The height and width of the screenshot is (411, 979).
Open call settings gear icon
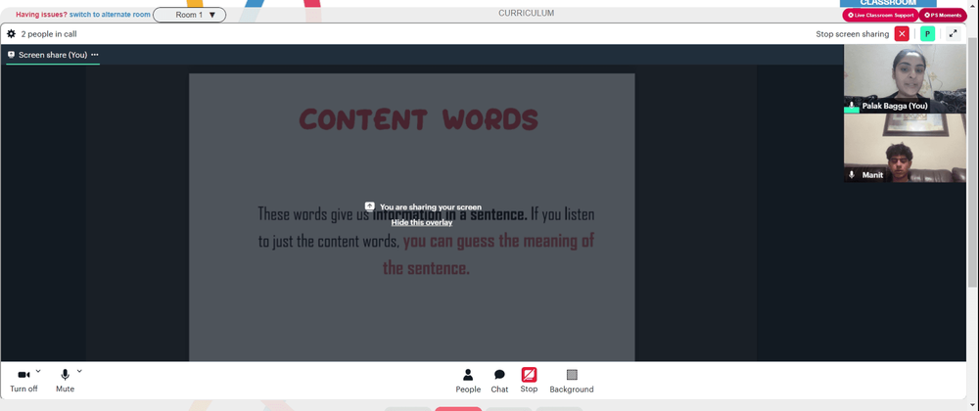coord(11,33)
